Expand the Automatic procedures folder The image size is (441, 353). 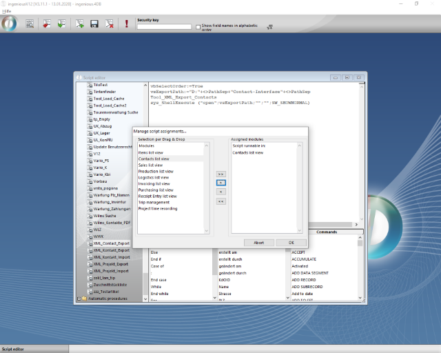pos(79,299)
